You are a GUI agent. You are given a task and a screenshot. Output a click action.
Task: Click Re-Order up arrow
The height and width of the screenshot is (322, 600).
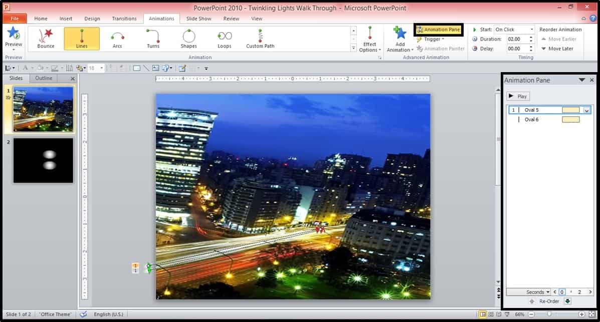tap(532, 301)
